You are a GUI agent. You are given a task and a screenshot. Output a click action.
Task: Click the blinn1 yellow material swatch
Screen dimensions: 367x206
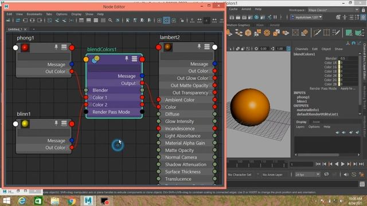[x=25, y=124]
